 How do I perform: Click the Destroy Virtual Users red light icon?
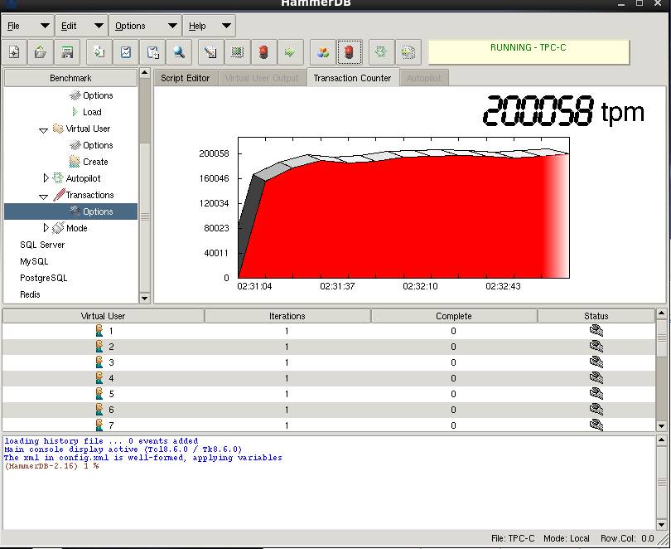pyautogui.click(x=263, y=52)
